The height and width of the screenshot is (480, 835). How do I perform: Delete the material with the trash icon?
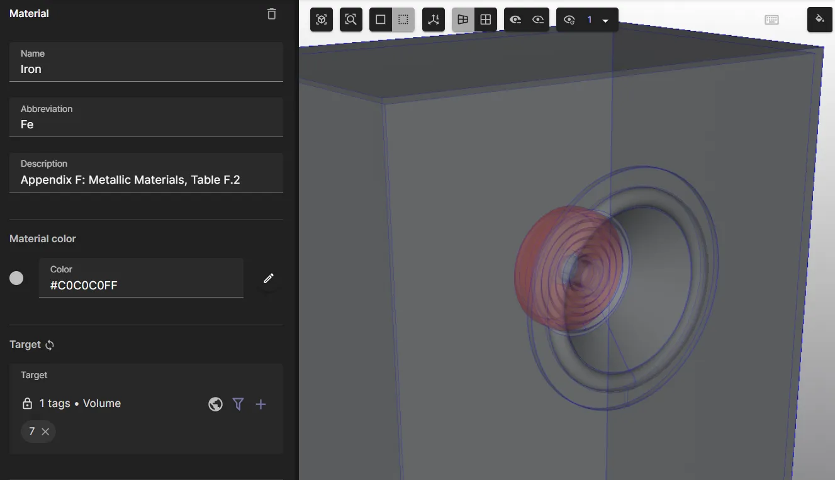pos(271,14)
